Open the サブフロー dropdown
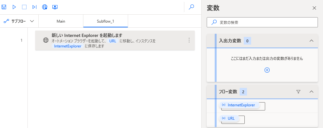Image resolution: width=323 pixels, height=128 pixels. pos(19,21)
